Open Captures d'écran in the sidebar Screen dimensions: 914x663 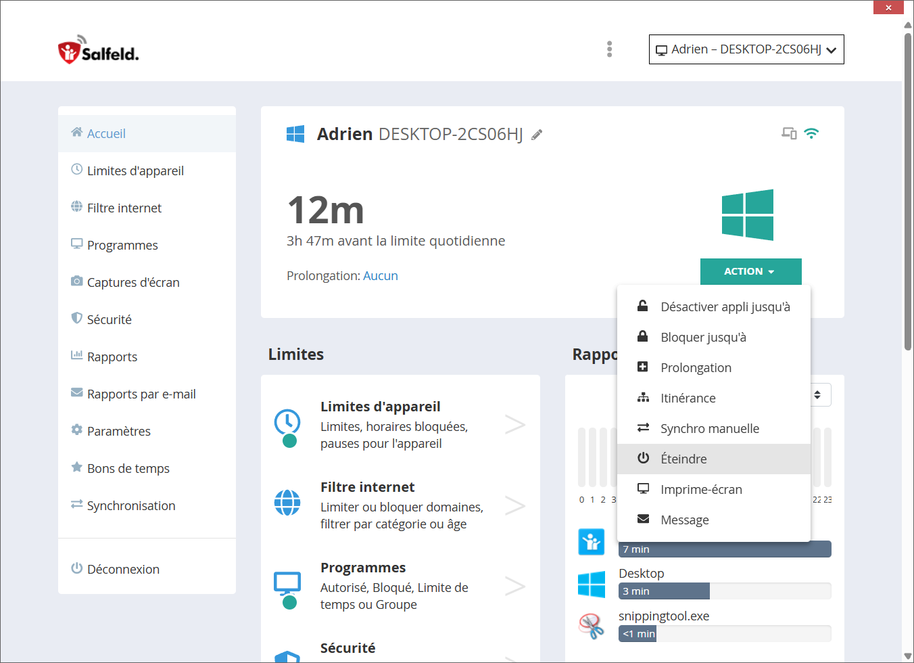[x=147, y=282]
